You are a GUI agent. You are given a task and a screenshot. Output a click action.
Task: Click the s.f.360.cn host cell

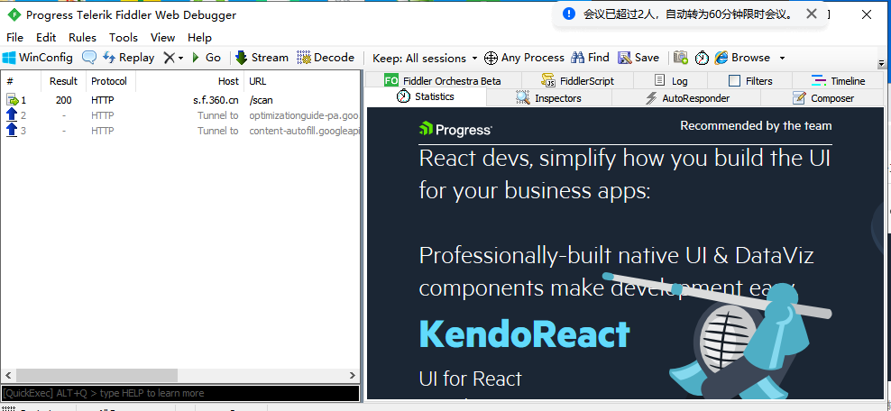coord(216,100)
